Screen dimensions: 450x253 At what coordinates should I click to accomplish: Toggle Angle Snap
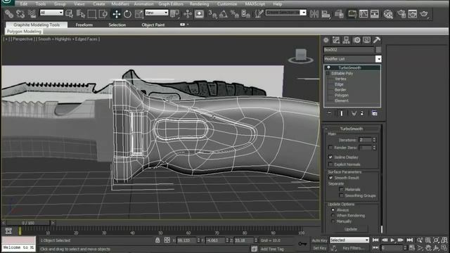click(224, 13)
